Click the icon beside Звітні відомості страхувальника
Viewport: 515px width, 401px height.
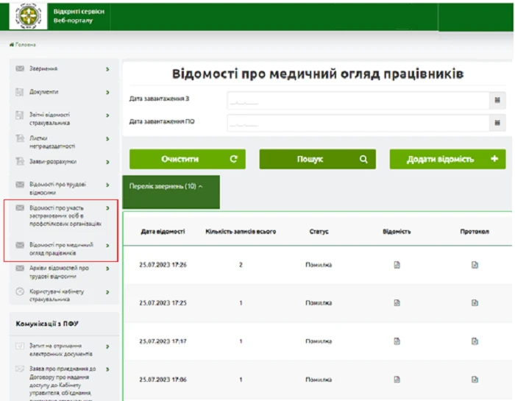(x=20, y=116)
